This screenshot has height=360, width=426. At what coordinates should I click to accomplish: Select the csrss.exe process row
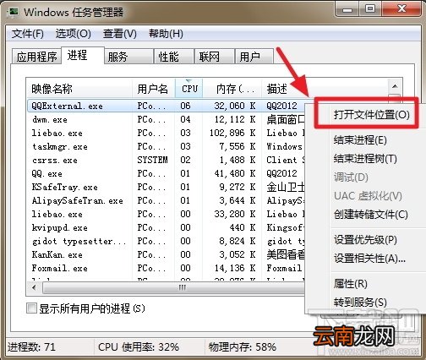[167, 160]
